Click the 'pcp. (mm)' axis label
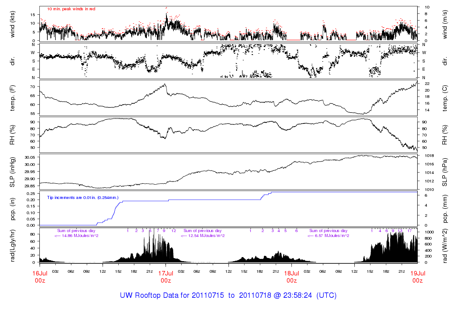Image resolution: width=457 pixels, height=313 pixels. click(x=445, y=209)
